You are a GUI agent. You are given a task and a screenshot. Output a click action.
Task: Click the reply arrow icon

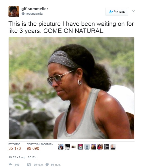[10, 164]
